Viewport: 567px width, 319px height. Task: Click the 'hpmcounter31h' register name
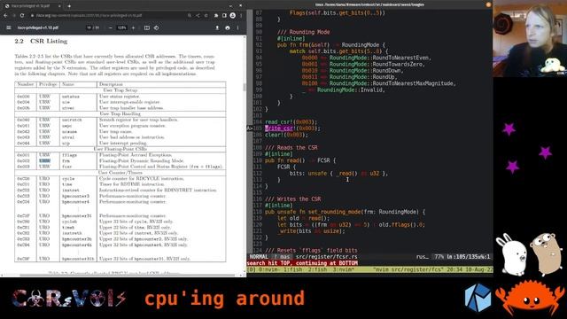78,259
